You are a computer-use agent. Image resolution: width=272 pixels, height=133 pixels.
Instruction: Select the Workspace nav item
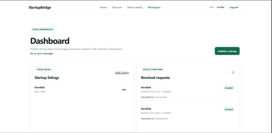[x=154, y=7]
